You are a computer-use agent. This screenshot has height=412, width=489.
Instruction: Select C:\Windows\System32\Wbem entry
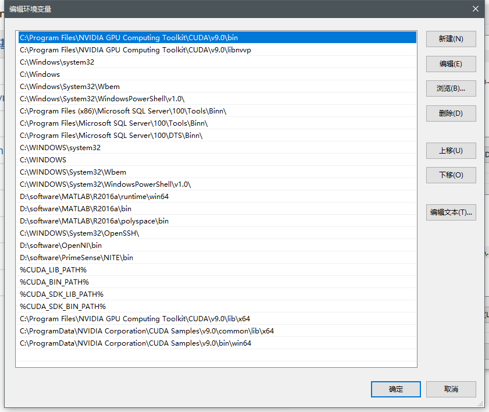[x=217, y=87]
